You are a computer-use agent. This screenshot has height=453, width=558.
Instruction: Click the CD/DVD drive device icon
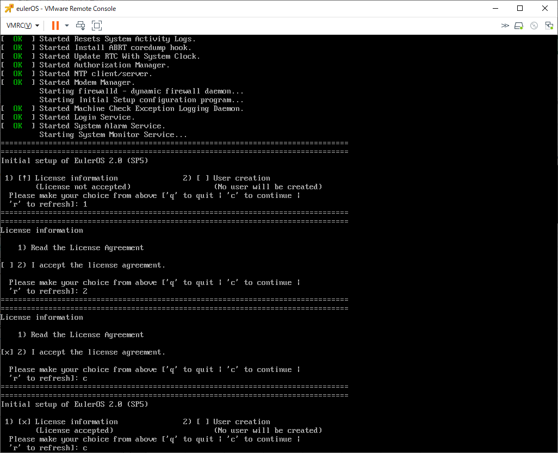click(x=534, y=26)
